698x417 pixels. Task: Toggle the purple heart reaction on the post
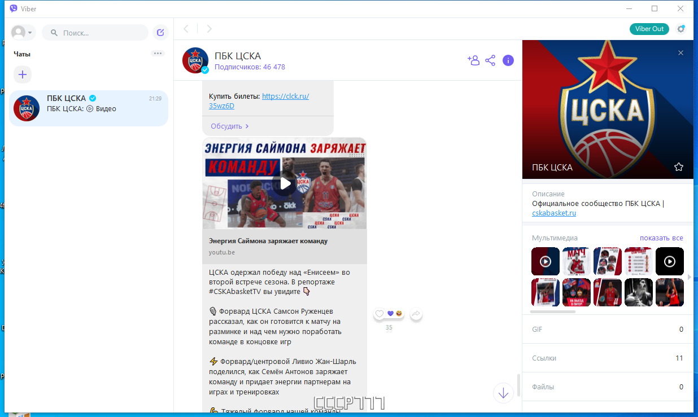pyautogui.click(x=389, y=313)
